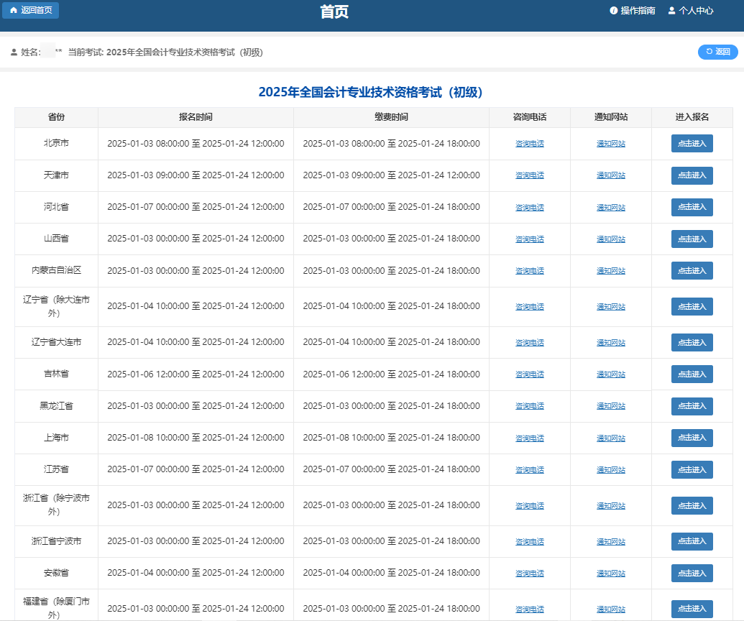Open 通知网站 link for 山西省

[x=611, y=239]
